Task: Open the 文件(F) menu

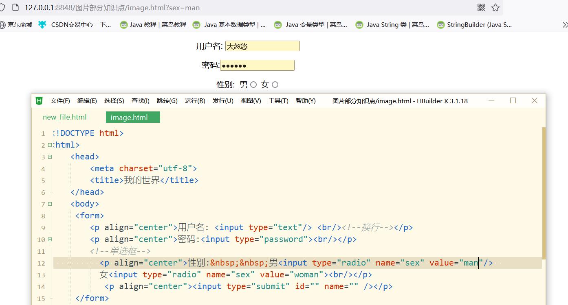Action: 60,101
